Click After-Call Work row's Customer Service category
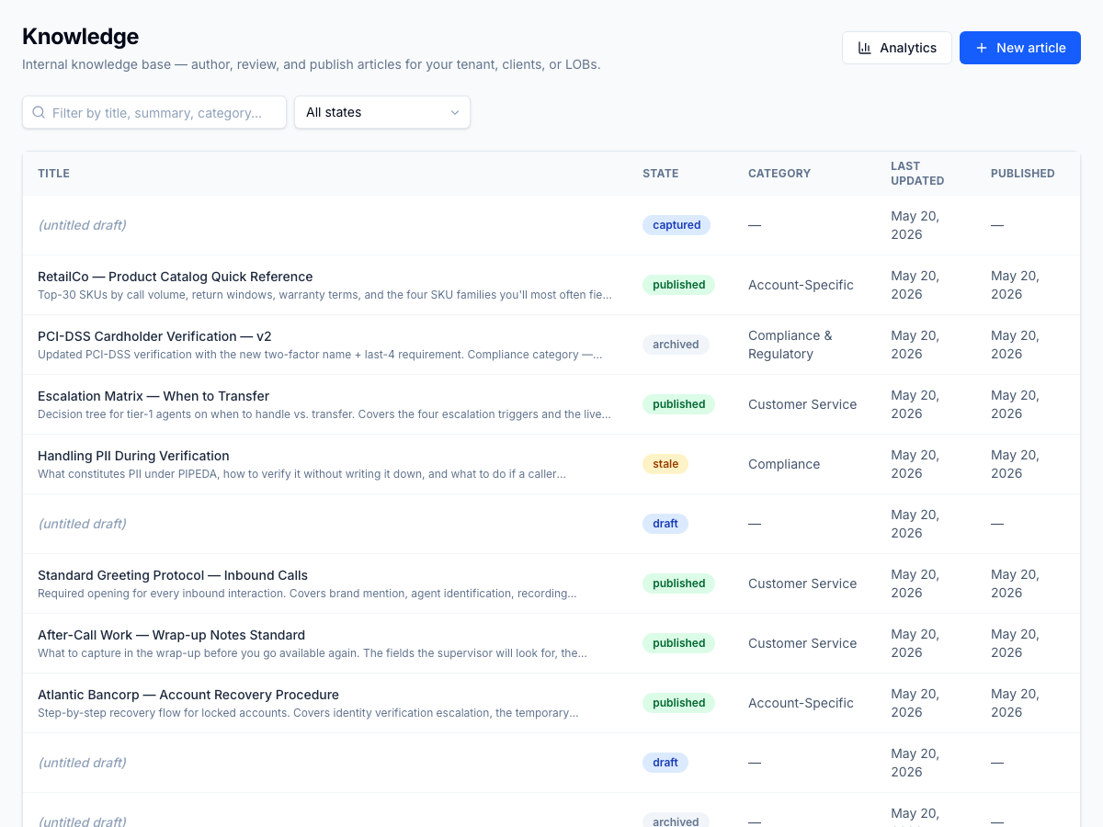The width and height of the screenshot is (1103, 827). point(802,643)
